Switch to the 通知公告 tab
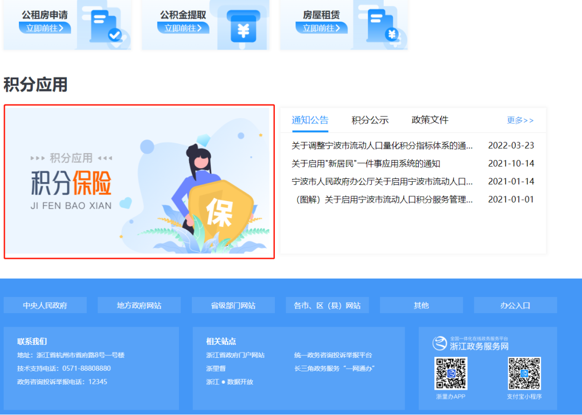Screen dimensions: 582x415 (310, 120)
